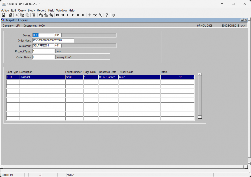Screen dimensions: 251x177
Task: Click the table scrollbar down arrow
Action: (200, 117)
